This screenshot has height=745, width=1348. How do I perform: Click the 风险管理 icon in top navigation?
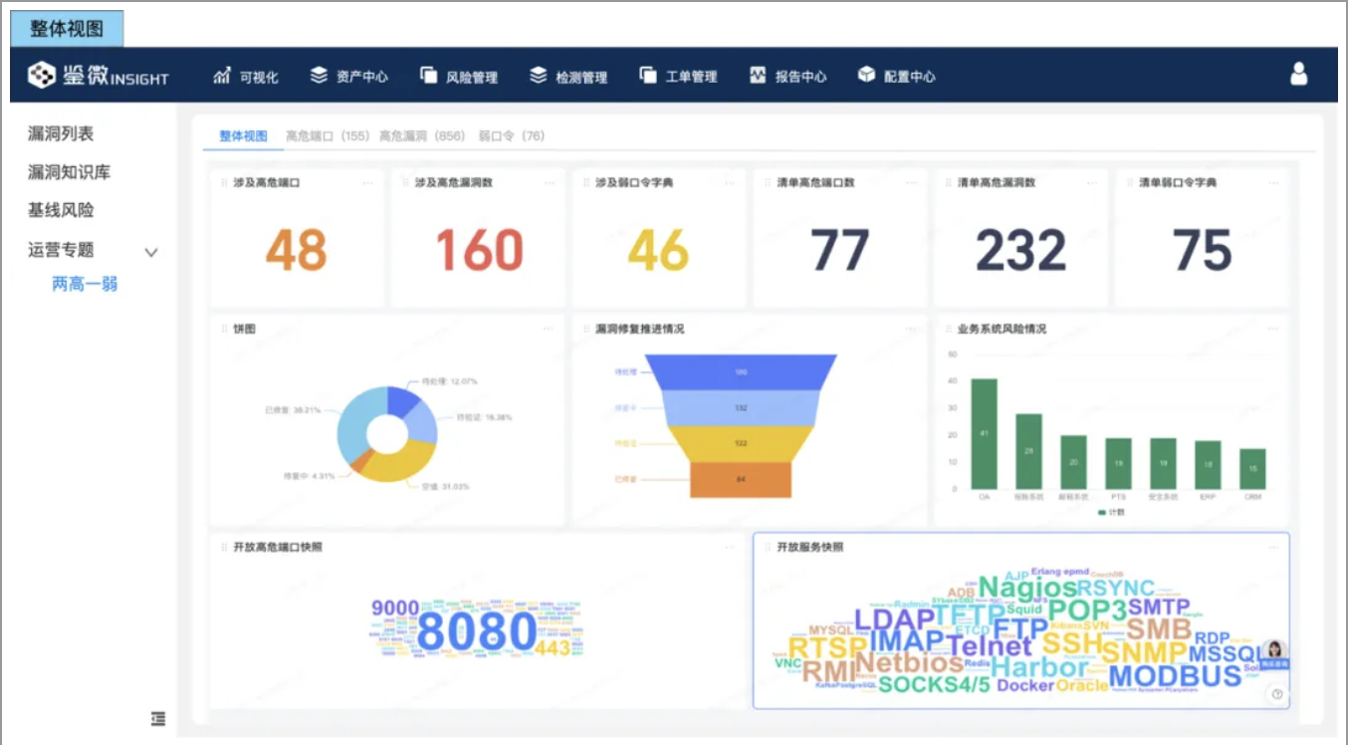(428, 76)
